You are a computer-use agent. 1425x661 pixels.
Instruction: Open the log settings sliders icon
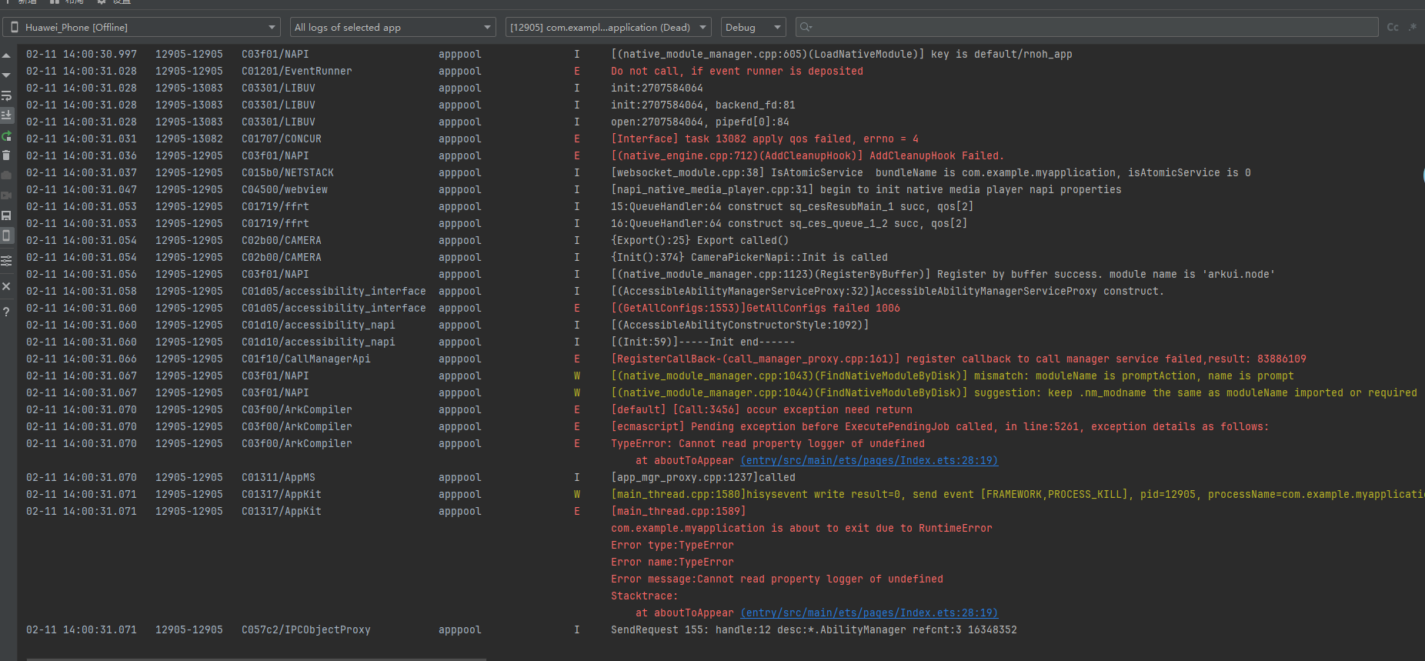coord(6,261)
